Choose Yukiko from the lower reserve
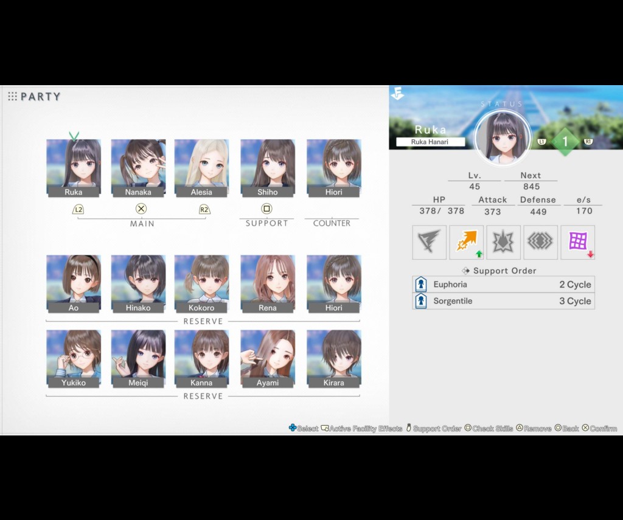623x520 pixels. pos(74,359)
